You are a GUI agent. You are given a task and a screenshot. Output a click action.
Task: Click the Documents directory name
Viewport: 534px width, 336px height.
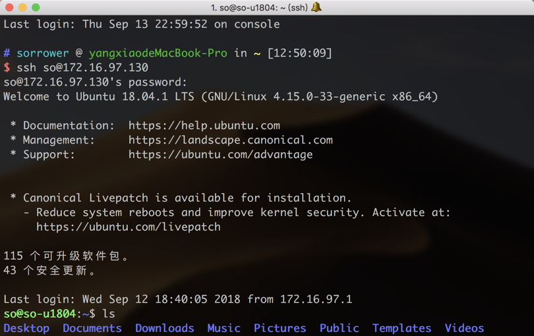pyautogui.click(x=92, y=327)
